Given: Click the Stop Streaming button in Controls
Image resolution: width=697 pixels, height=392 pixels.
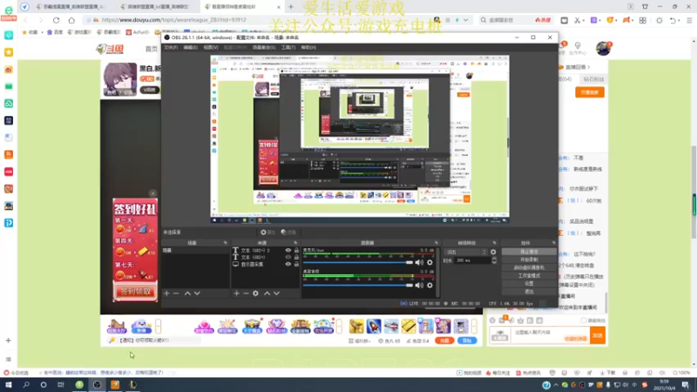Looking at the screenshot, I should (x=529, y=252).
